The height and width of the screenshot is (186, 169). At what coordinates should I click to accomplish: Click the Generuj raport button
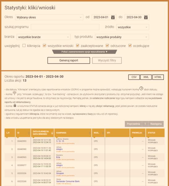pos(69,60)
